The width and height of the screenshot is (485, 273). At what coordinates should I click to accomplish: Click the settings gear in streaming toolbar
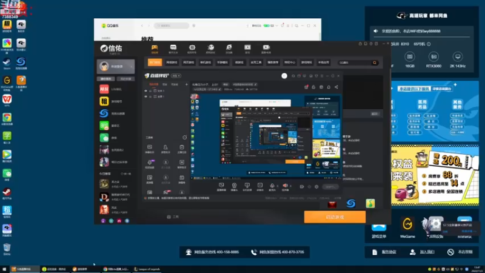[x=316, y=187]
